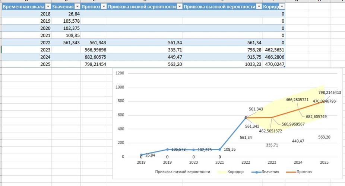
Task: Open the Значения column filter dropdown
Action: coord(77,7)
